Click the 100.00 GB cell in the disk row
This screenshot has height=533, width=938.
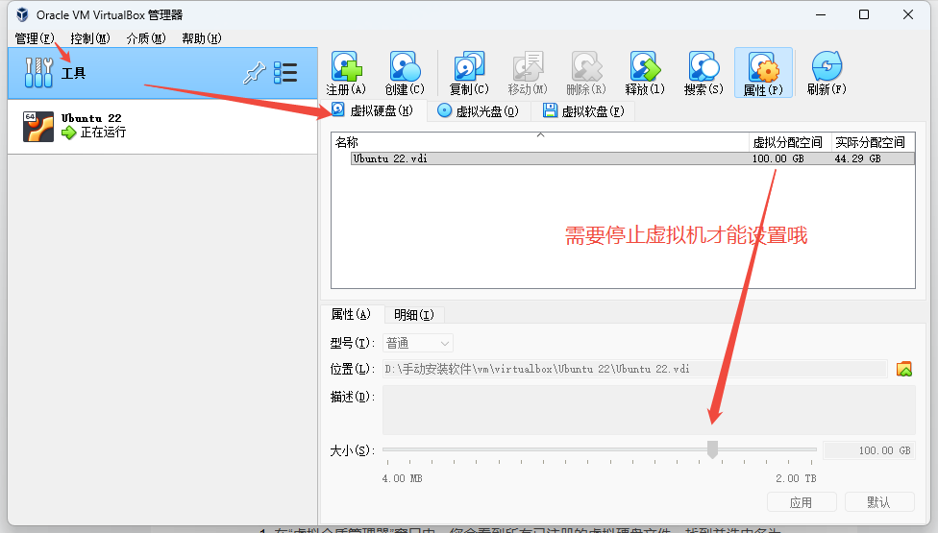pos(778,159)
